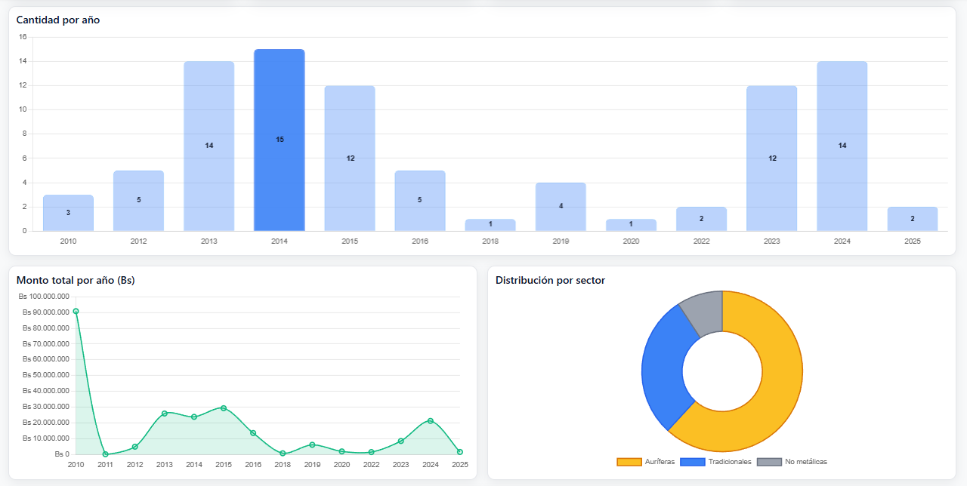
Task: Toggle the Auríferas legend label
Action: [x=660, y=462]
